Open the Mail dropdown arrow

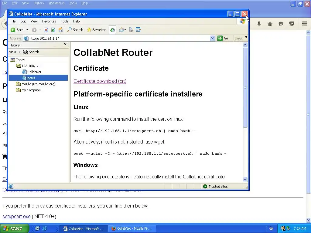125,30
